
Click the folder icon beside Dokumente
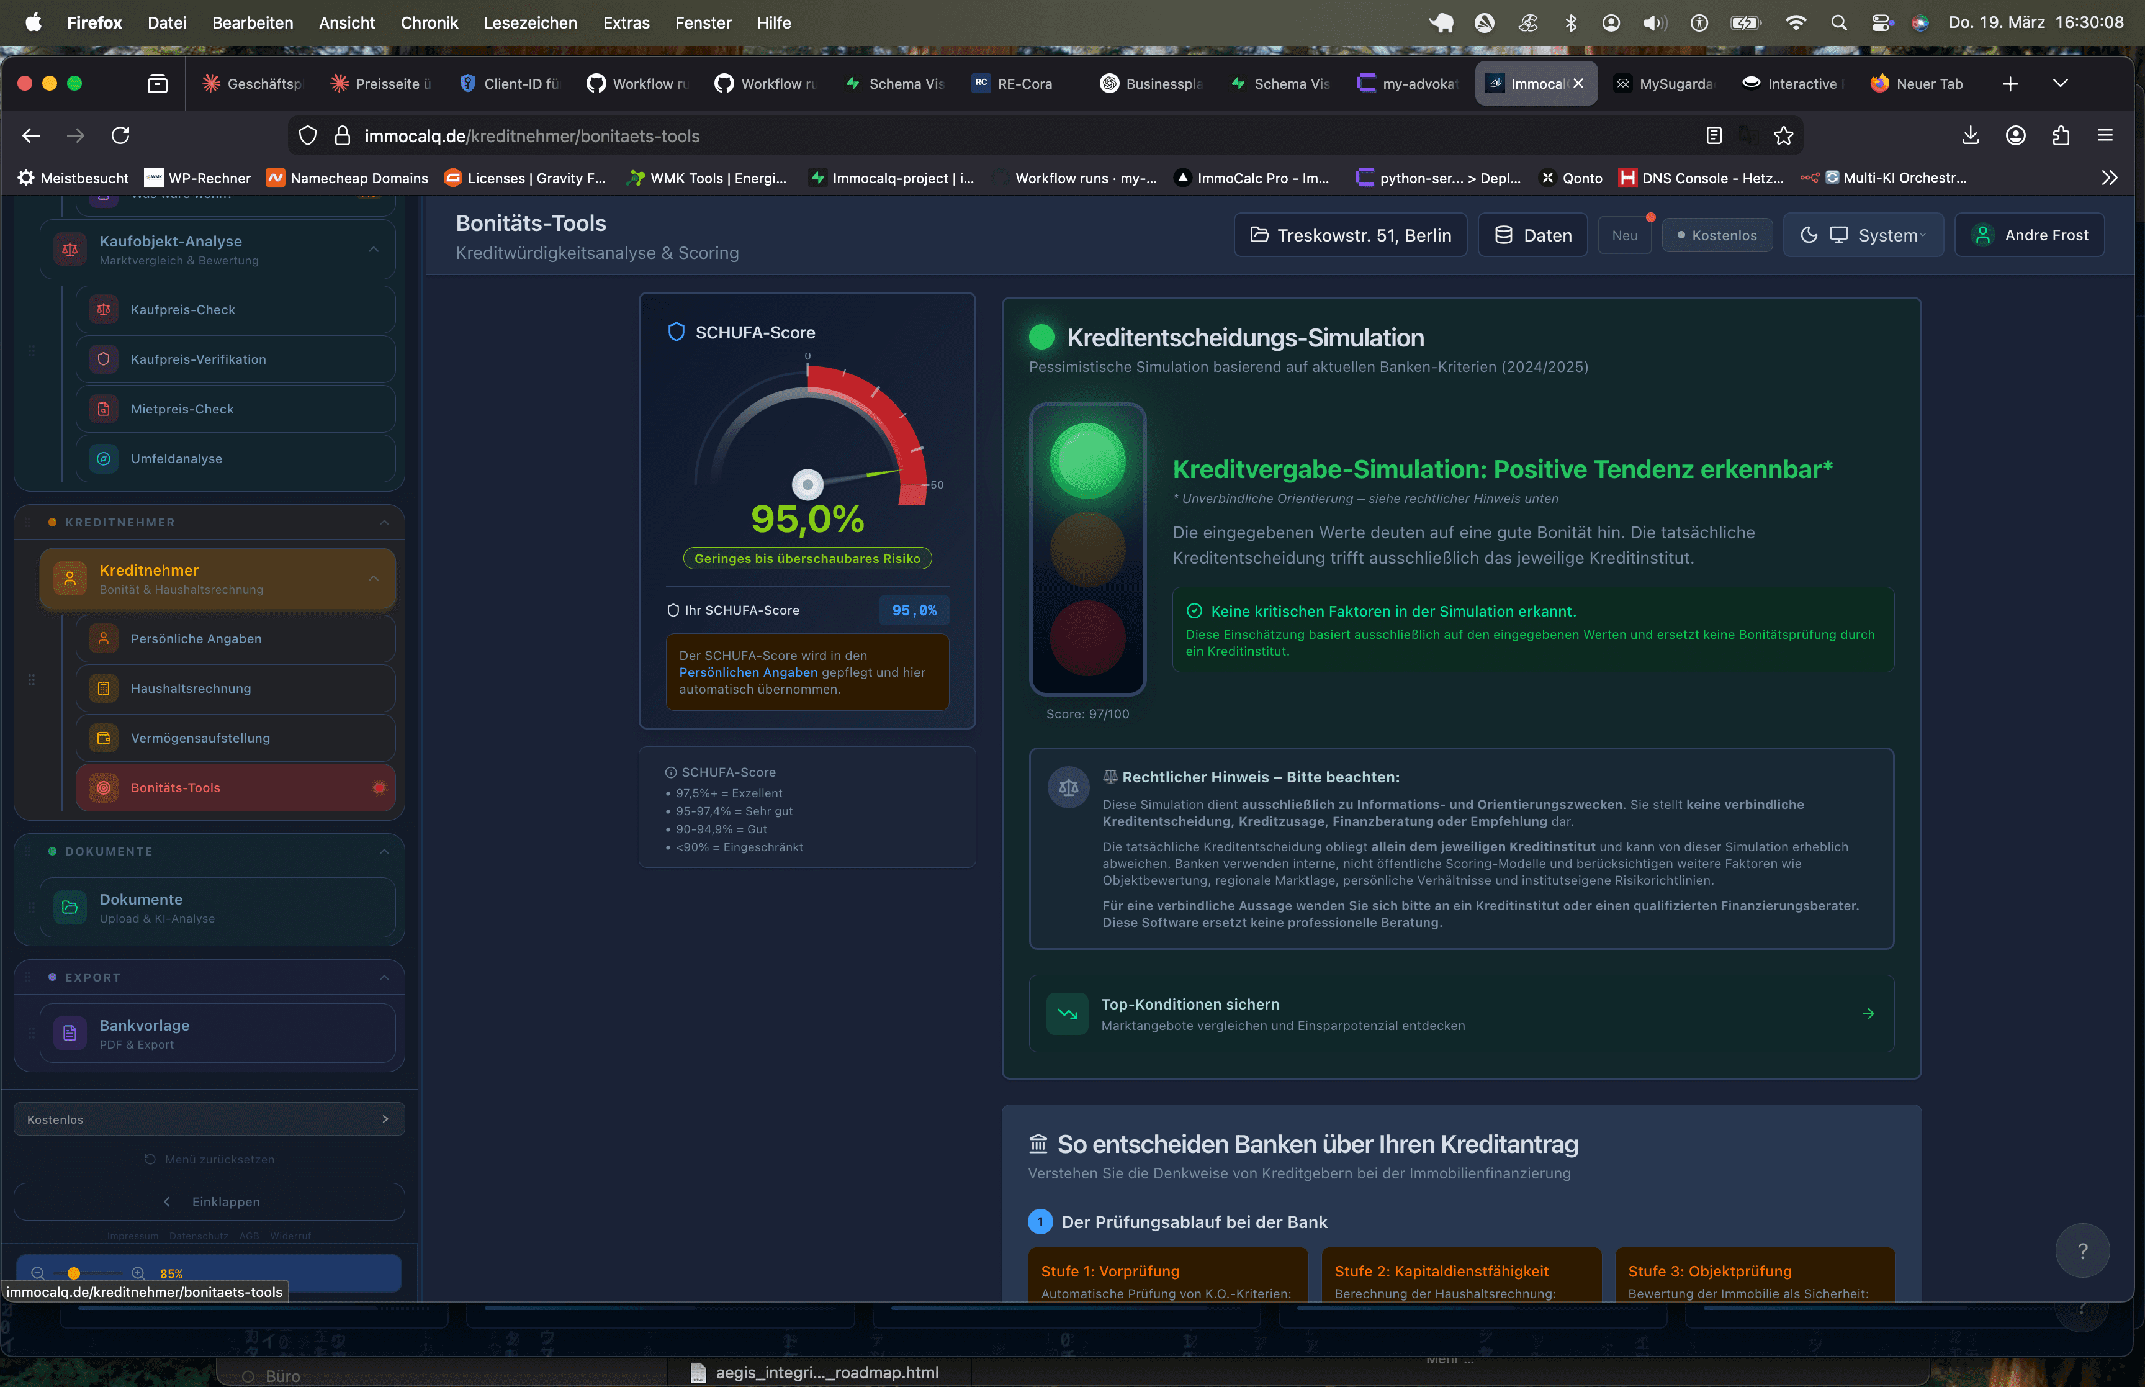coord(70,908)
